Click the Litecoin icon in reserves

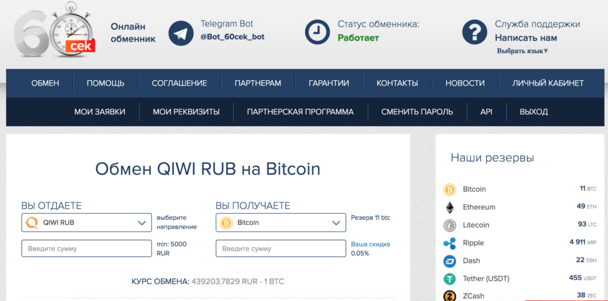tap(449, 225)
